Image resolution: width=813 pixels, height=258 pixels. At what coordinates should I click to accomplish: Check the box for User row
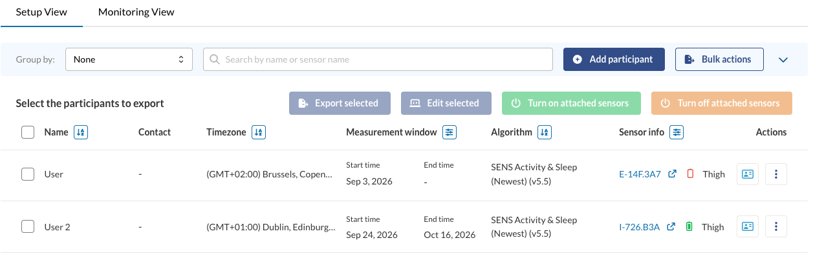(x=28, y=174)
